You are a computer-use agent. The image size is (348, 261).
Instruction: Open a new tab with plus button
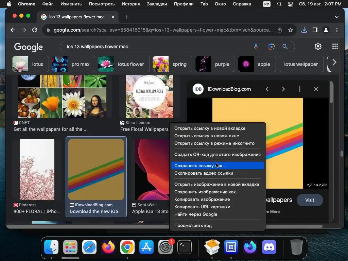[x=126, y=17]
